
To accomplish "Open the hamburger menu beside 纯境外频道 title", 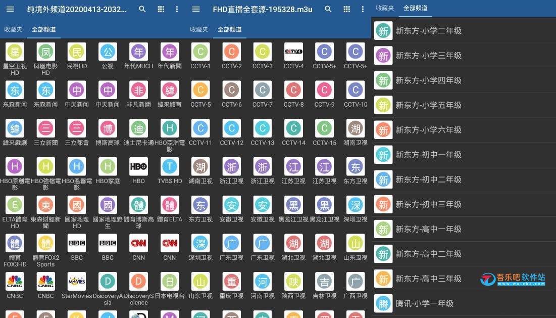I will 10,9.
